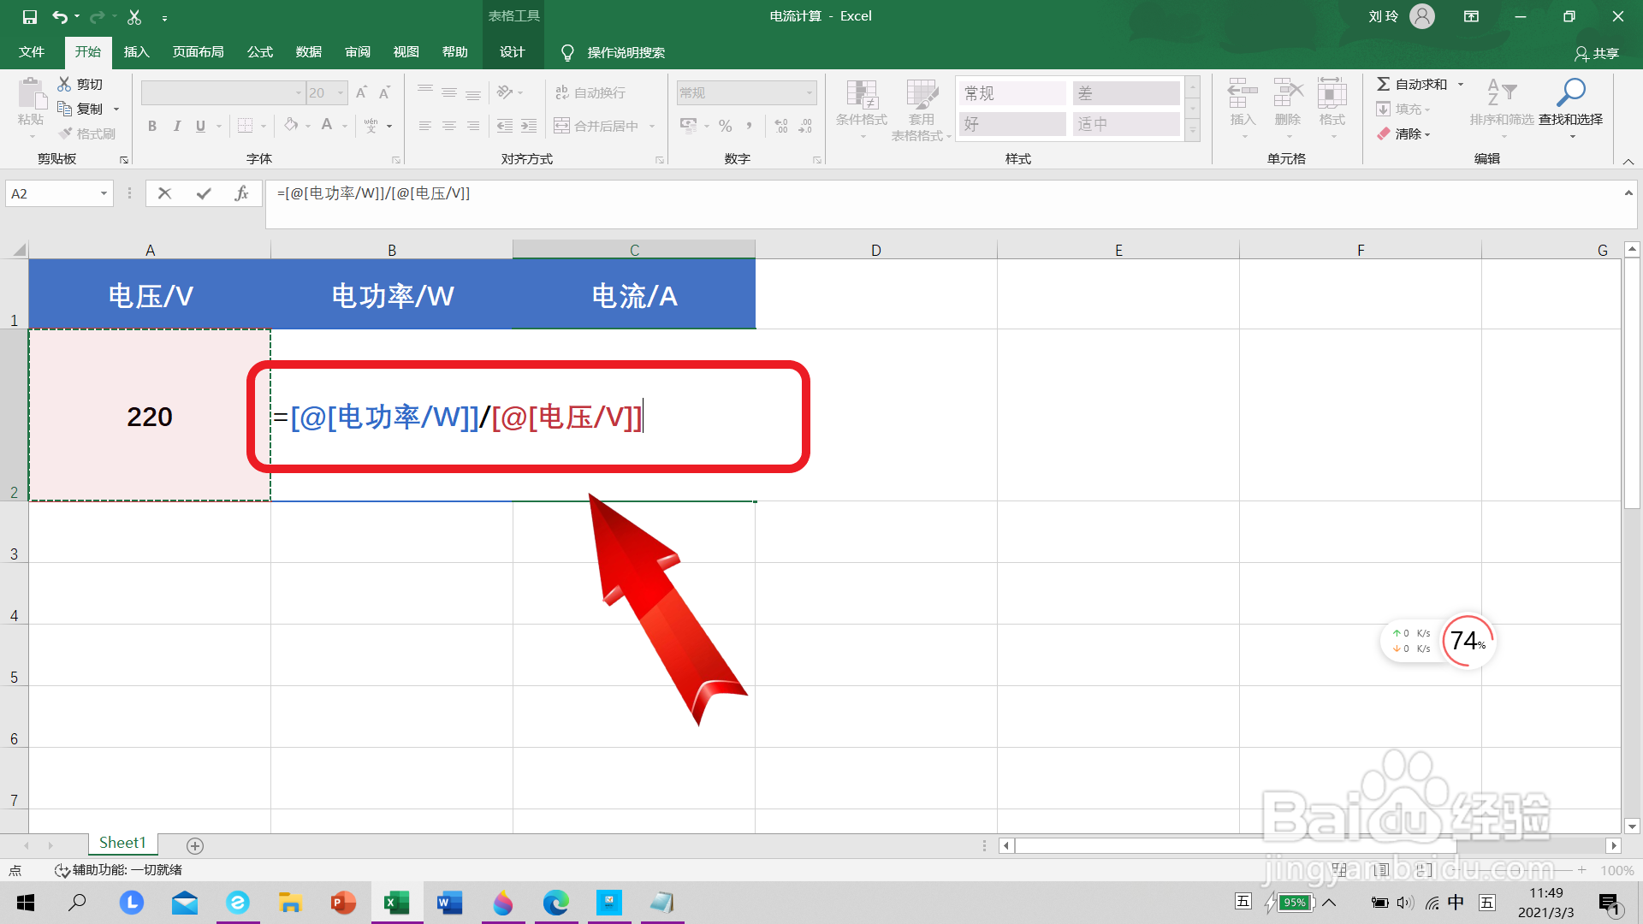1643x924 pixels.
Task: Open Word from the taskbar
Action: tap(449, 903)
